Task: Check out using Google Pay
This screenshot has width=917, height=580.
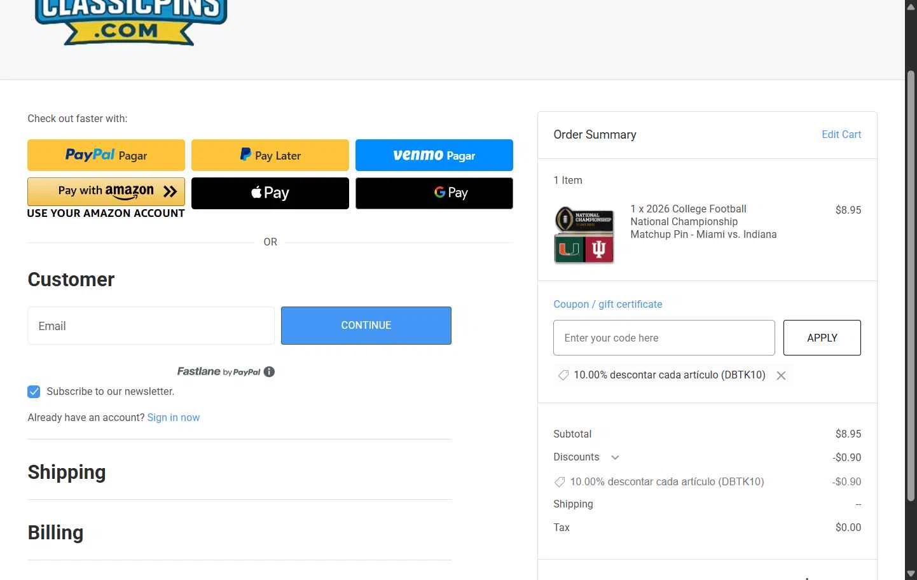Action: 434,193
